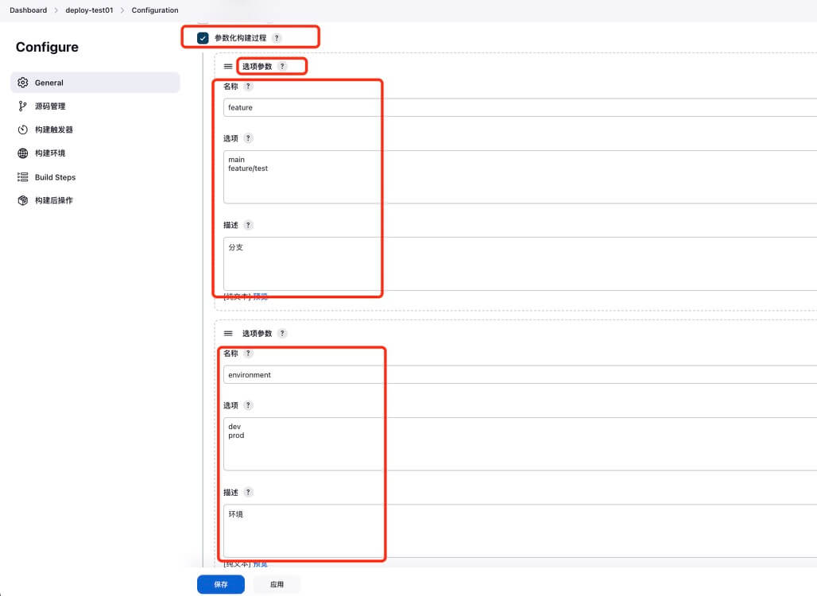The width and height of the screenshot is (817, 596).
Task: Show help for 参数化构建过程
Action: point(277,38)
